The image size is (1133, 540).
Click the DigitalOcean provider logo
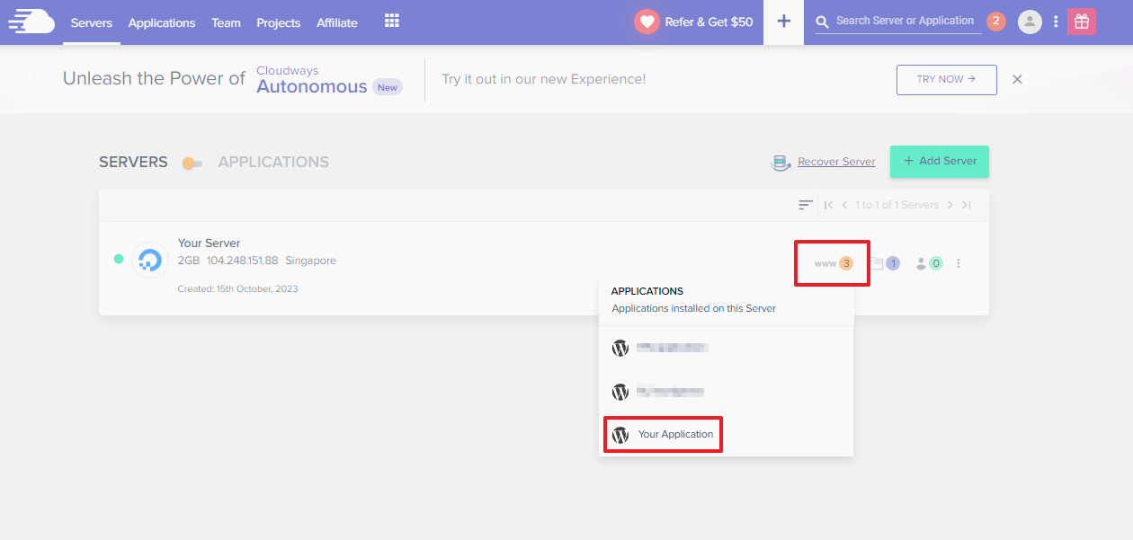click(x=150, y=260)
